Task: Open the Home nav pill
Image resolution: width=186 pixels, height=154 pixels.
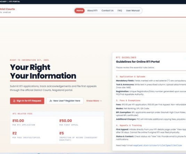Action: pyautogui.click(x=80, y=11)
